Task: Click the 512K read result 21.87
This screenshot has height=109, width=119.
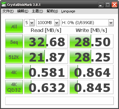Action: tap(46, 57)
